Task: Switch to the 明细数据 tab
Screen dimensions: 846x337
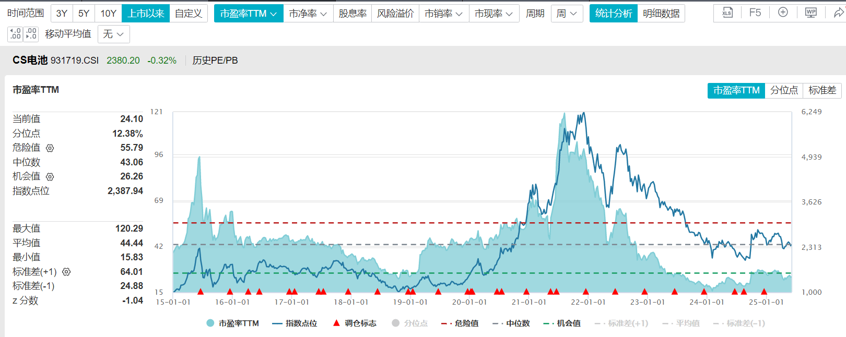Action: click(661, 14)
